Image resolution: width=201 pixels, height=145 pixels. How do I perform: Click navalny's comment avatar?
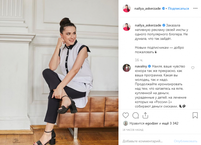point(126,68)
